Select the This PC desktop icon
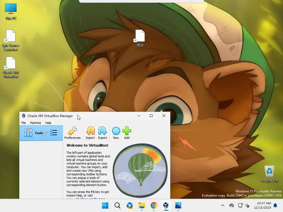 (11, 12)
